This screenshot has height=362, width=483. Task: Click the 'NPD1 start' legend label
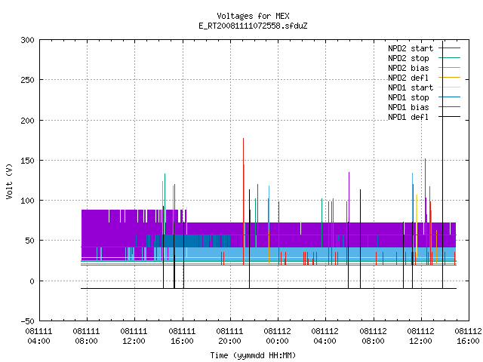(411, 87)
